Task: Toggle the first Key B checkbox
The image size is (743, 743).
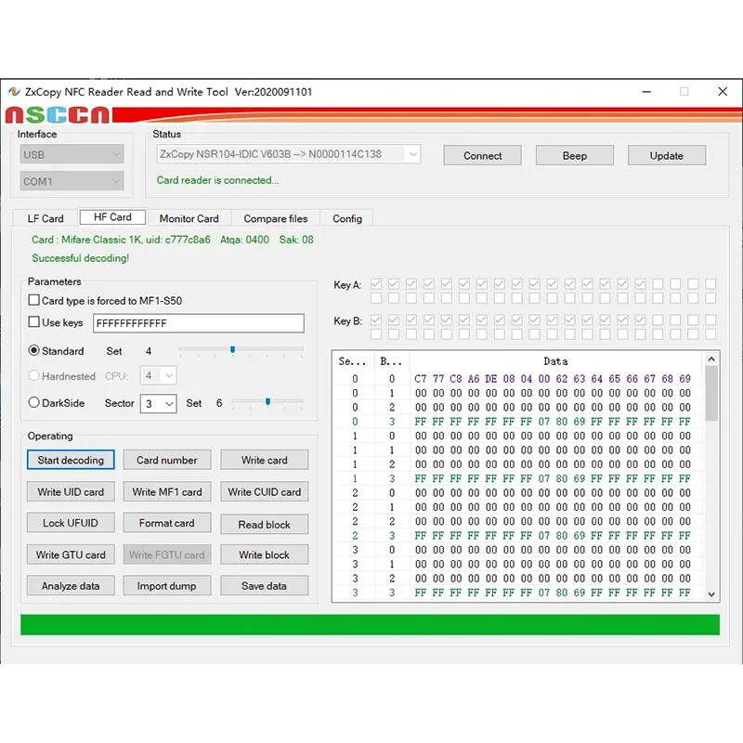Action: (x=376, y=319)
